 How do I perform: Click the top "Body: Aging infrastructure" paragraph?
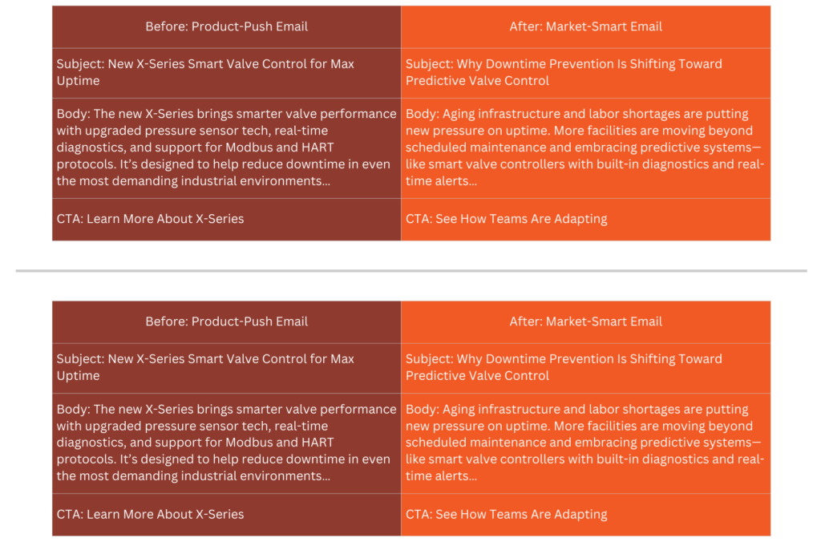pos(585,148)
